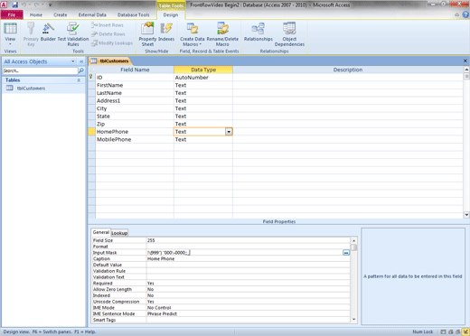Click the Undo icon in title bar

click(x=24, y=5)
